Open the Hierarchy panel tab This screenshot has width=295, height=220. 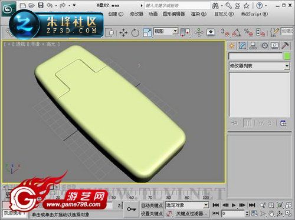pos(253,45)
